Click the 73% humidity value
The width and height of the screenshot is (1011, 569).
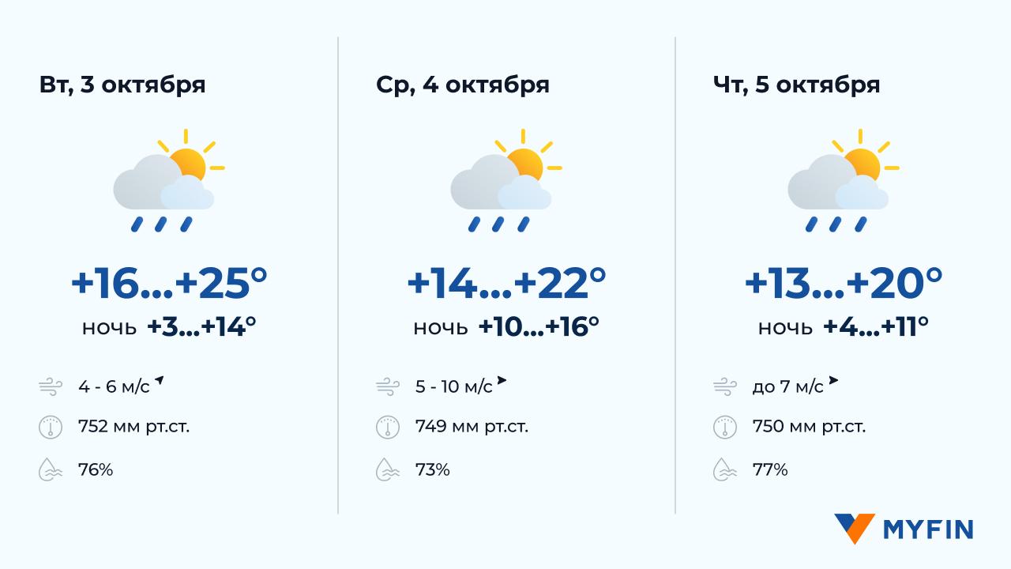pos(432,470)
